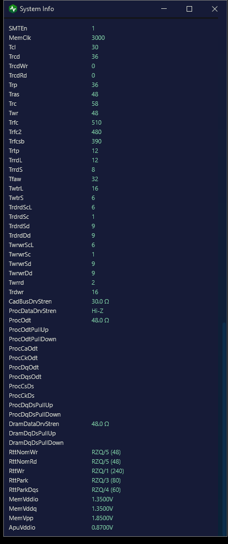Select the MemClk value 3000
This screenshot has width=228, height=544.
98,38
